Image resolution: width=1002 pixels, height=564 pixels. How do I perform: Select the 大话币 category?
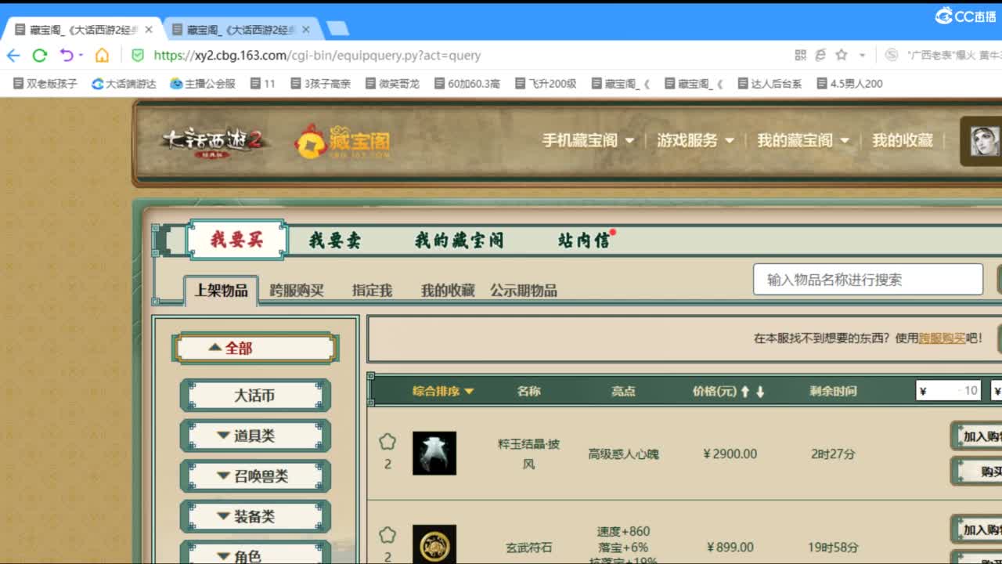pyautogui.click(x=255, y=396)
